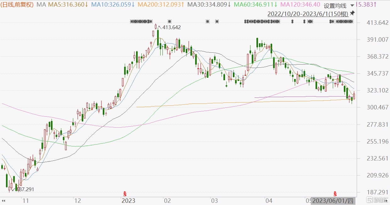
Task: Select the MA60:346.911 indicator label
Action: 255,5
